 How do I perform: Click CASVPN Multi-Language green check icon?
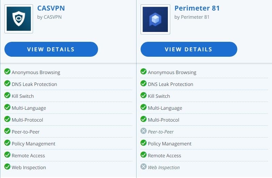click(7, 107)
